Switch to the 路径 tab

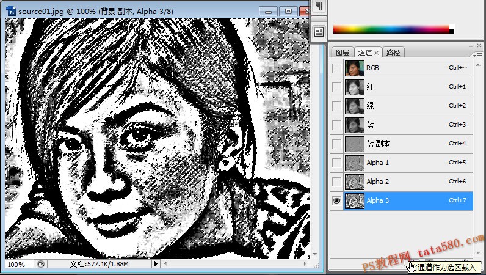click(393, 53)
